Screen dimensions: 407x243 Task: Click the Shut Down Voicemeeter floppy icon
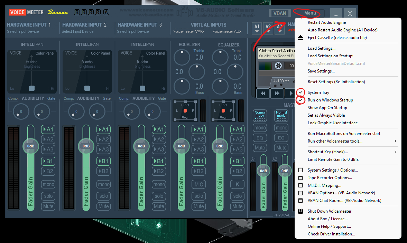click(300, 211)
